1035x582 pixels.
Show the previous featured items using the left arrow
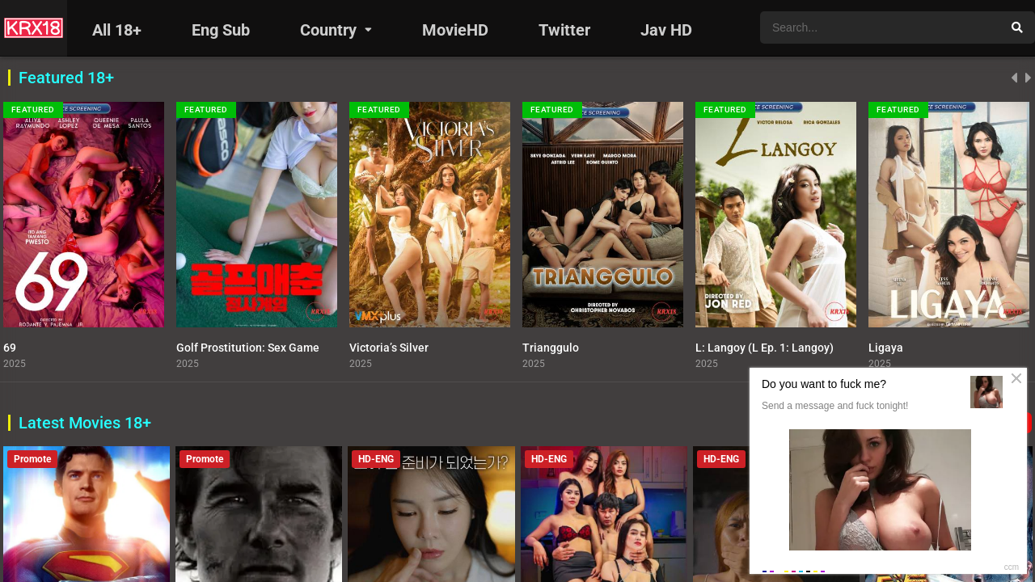pos(1014,78)
